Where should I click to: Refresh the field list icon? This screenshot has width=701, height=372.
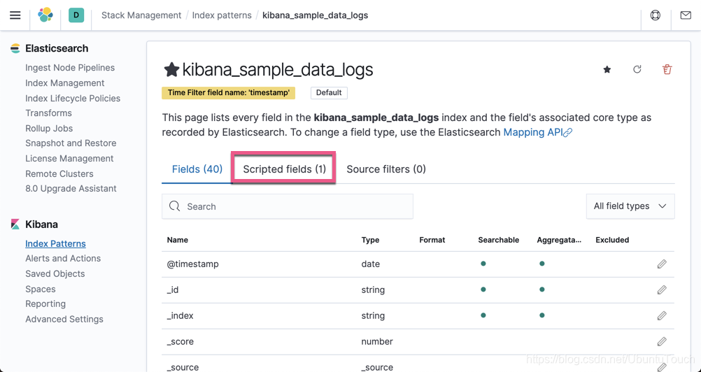[637, 69]
